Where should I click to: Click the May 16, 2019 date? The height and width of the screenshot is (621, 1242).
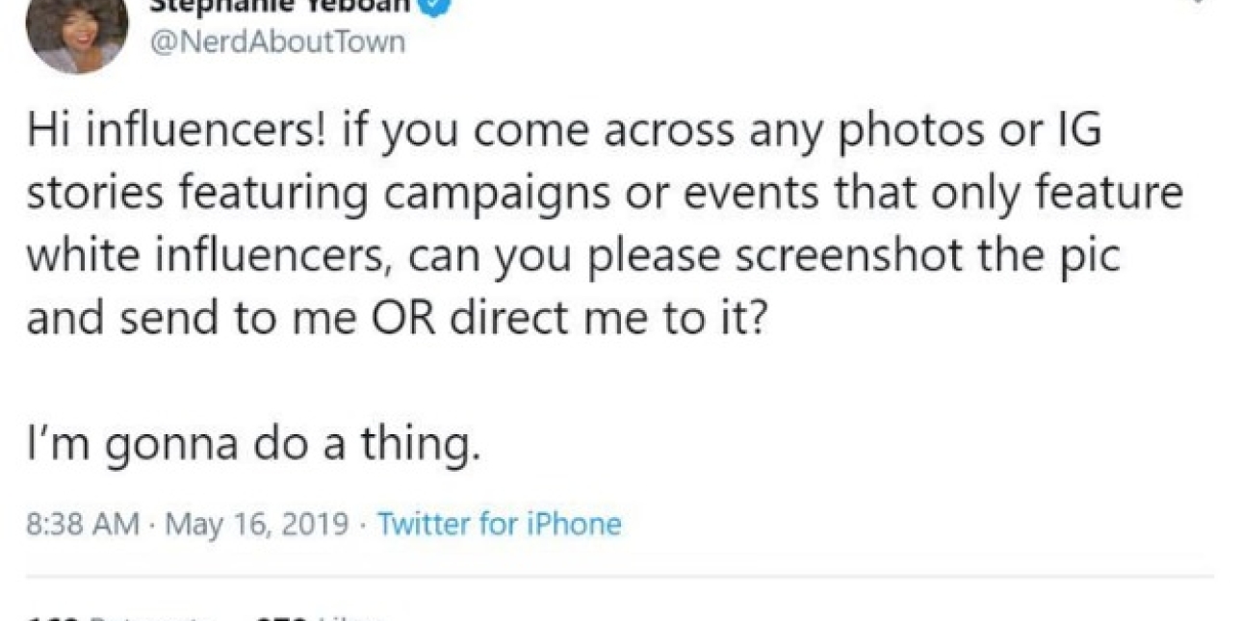coord(257,524)
